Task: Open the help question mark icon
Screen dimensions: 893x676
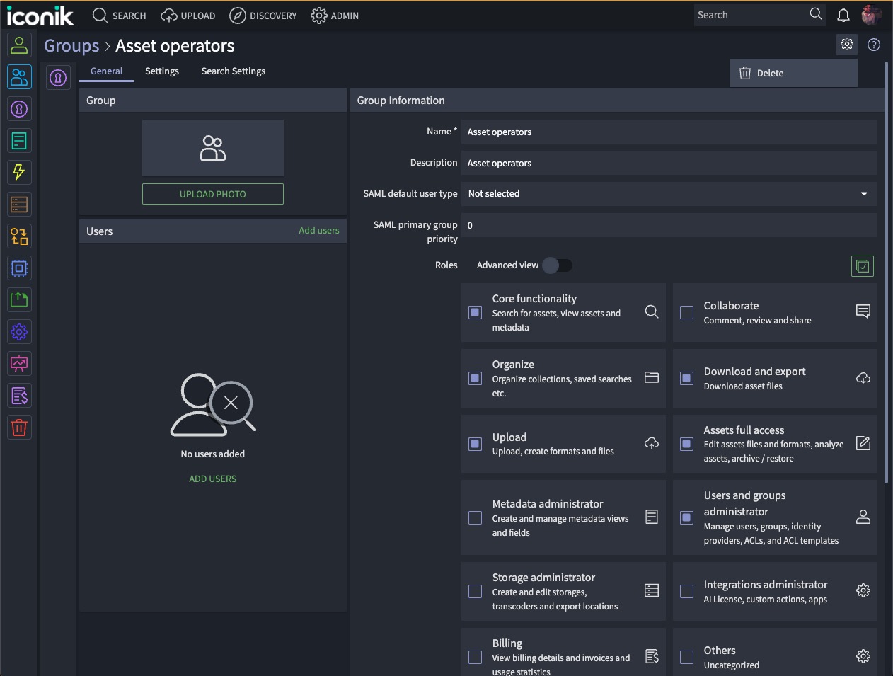Action: tap(873, 45)
